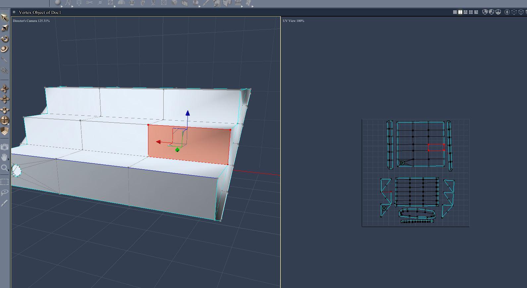Viewport: 527px width, 288px height.
Task: Click the crossed box tool icon
Action: [x=164, y=3]
